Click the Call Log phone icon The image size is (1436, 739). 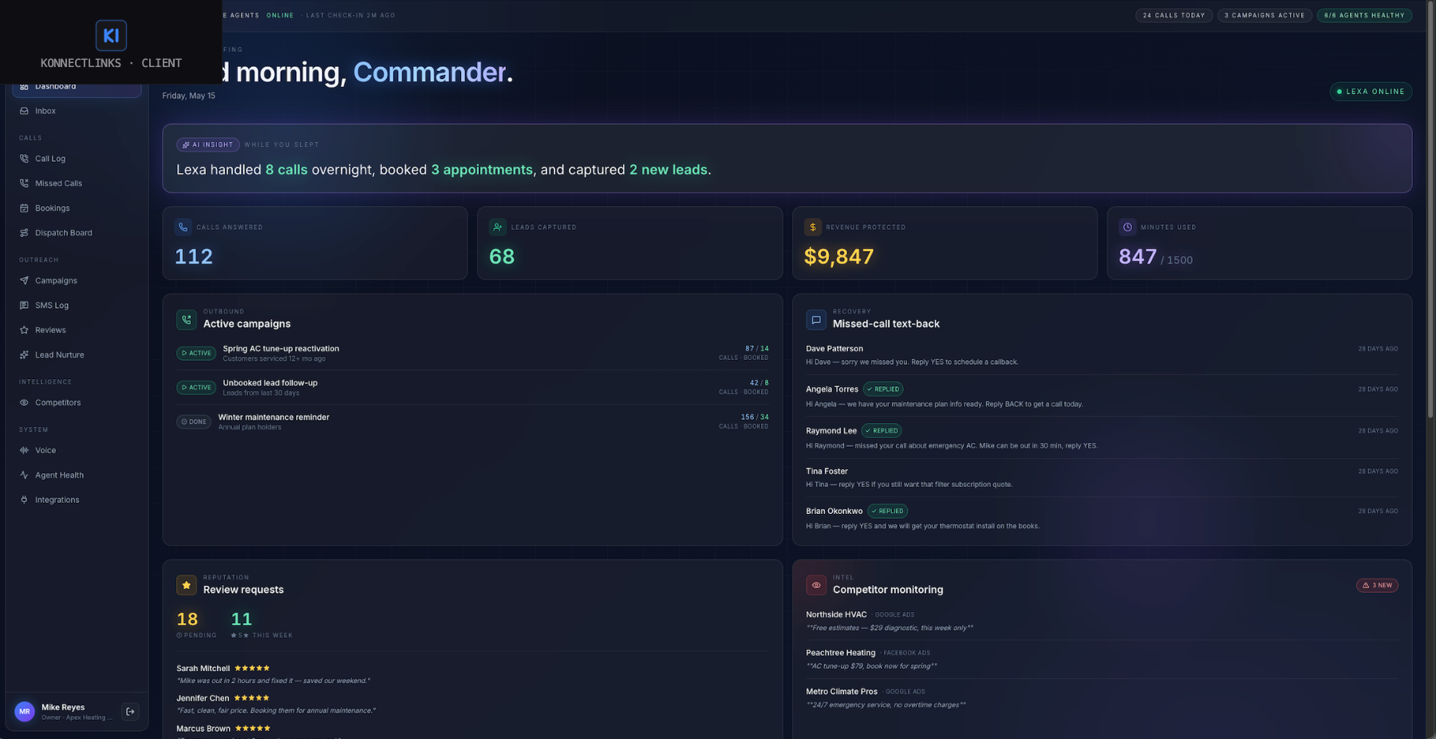coord(24,159)
